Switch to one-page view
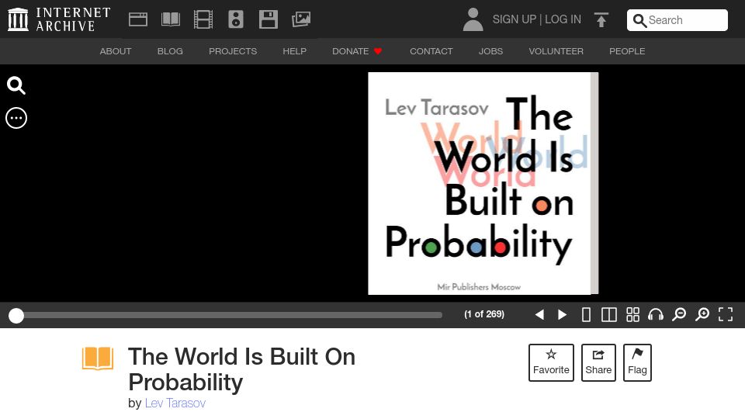Viewport: 745px width, 419px height. pyautogui.click(x=586, y=314)
